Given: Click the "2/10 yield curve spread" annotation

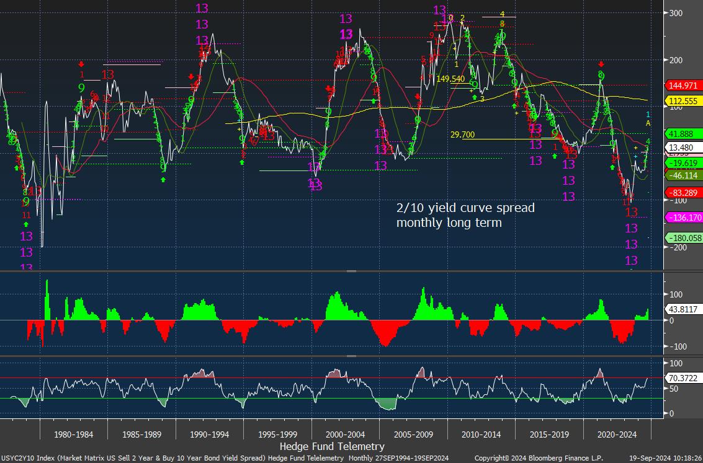Looking at the screenshot, I should pos(465,208).
